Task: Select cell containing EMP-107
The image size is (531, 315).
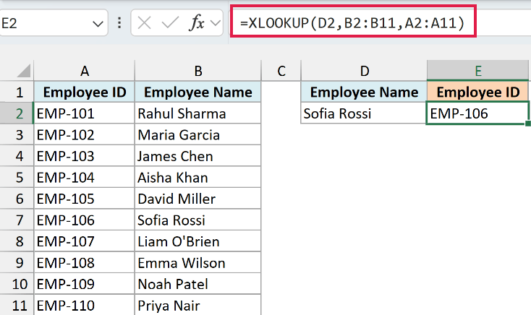Action: point(85,241)
